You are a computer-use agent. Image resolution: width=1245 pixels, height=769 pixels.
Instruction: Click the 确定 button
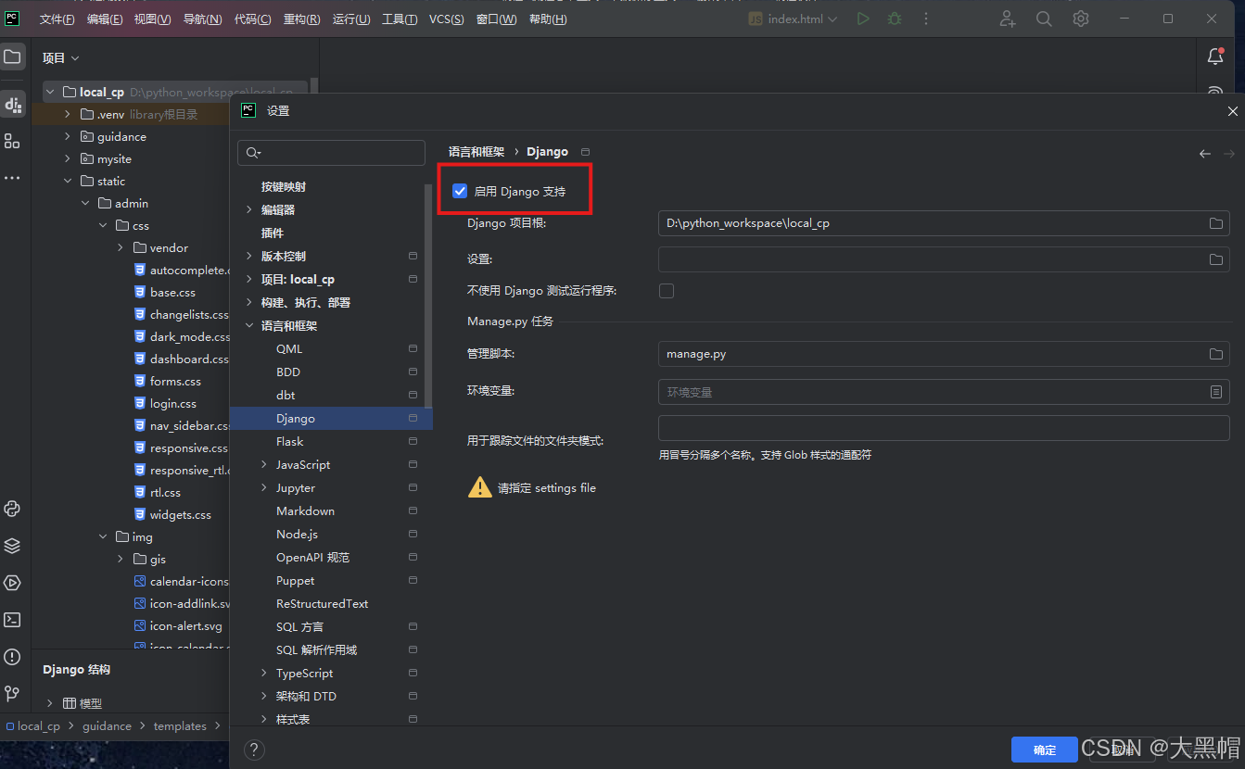[1044, 750]
